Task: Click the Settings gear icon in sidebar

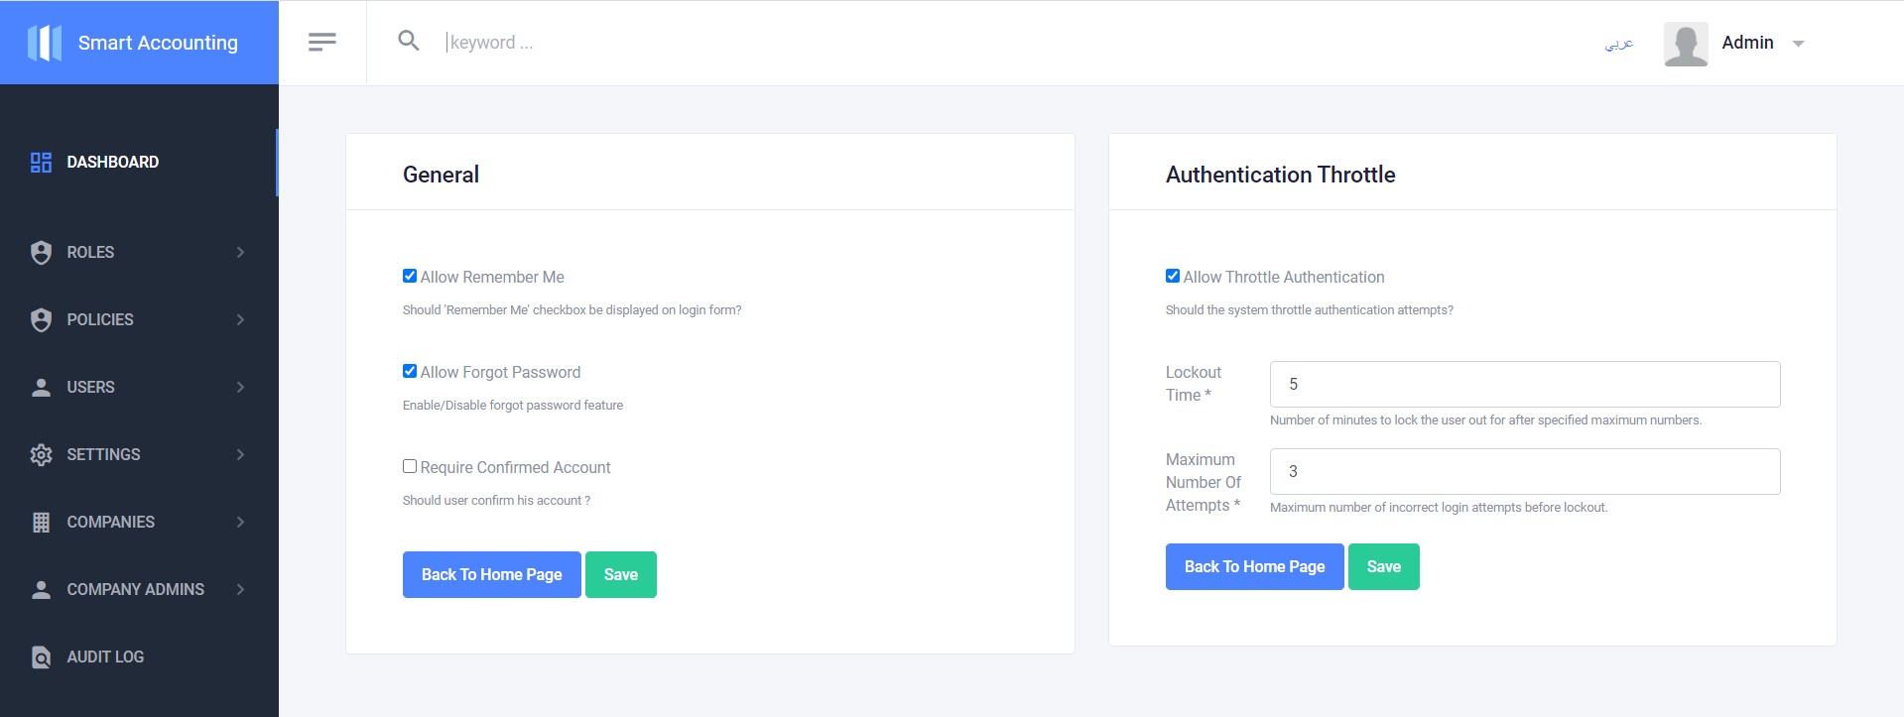Action: coord(41,455)
